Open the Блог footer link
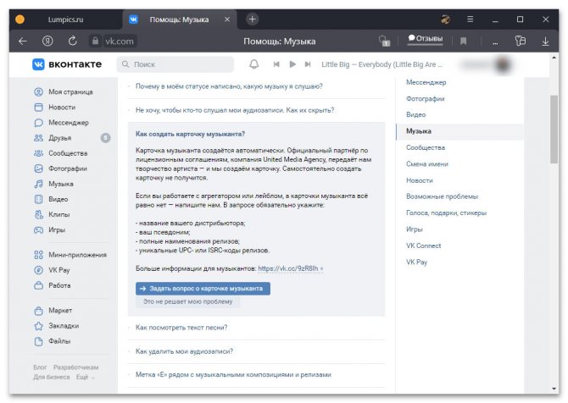Screen dimensions: 568x403 [40, 367]
